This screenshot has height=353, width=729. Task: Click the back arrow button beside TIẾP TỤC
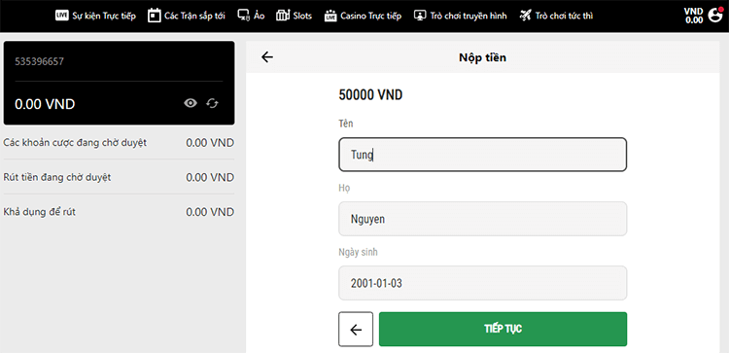(x=356, y=330)
